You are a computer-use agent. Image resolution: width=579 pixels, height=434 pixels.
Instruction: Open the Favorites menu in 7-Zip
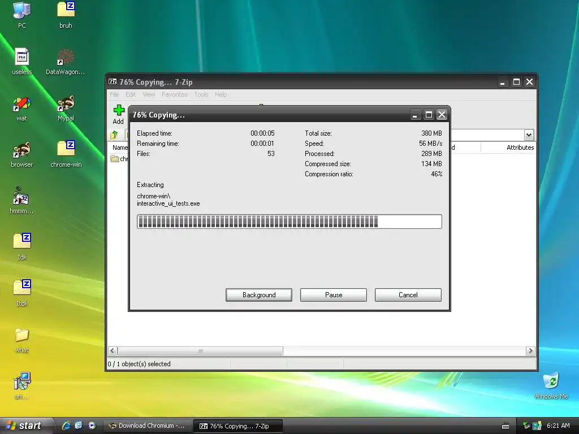175,94
